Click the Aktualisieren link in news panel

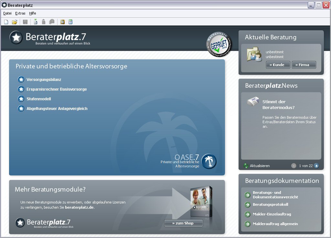click(x=260, y=166)
